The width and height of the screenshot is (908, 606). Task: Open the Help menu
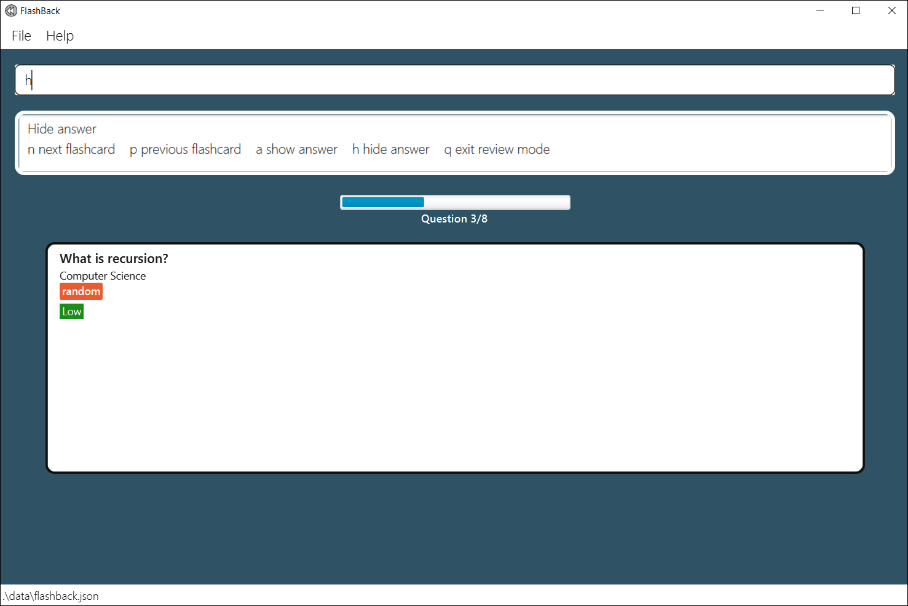click(x=60, y=36)
